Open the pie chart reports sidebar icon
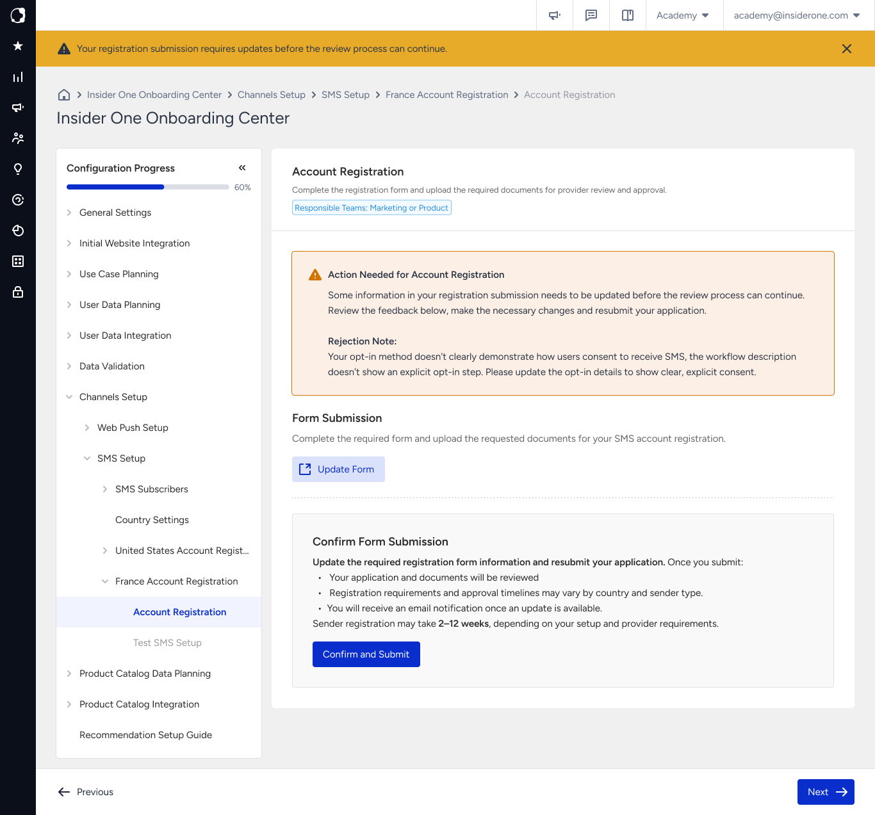Viewport: 875px width, 815px height. pos(18,230)
